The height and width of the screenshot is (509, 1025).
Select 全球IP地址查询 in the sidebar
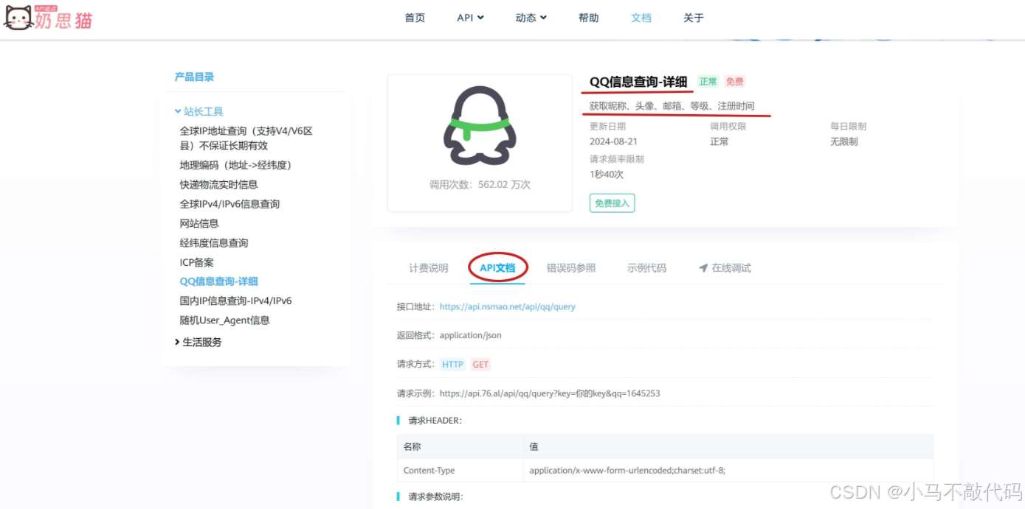246,138
